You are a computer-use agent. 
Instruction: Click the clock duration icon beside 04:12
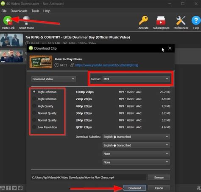(x=56, y=65)
